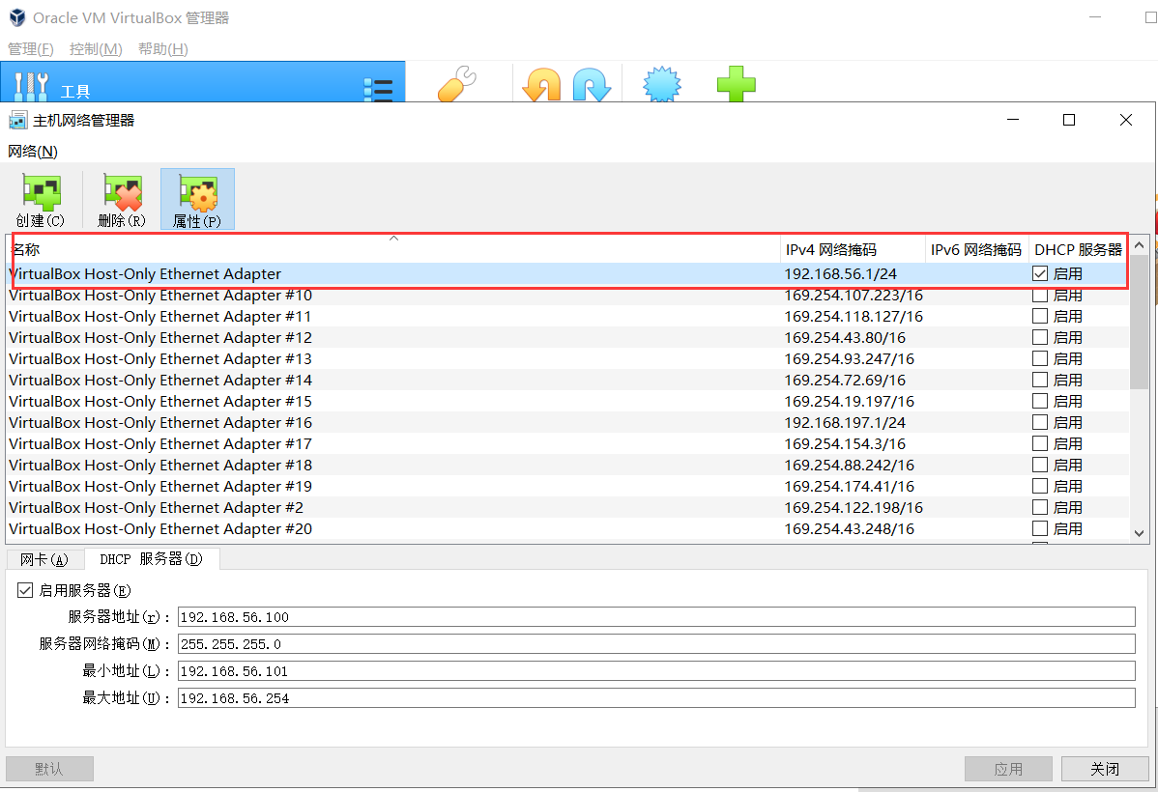Click the green plus Add icon
Image resolution: width=1158 pixels, height=792 pixels.
737,83
